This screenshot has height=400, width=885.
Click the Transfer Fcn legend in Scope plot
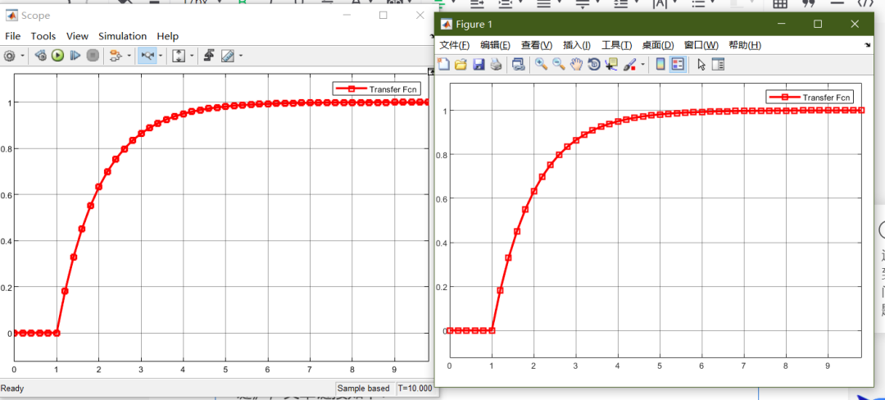377,89
